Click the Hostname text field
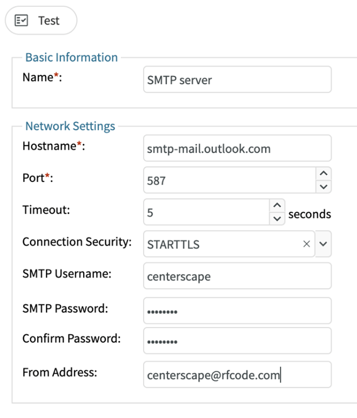The width and height of the screenshot is (357, 418). pyautogui.click(x=237, y=148)
